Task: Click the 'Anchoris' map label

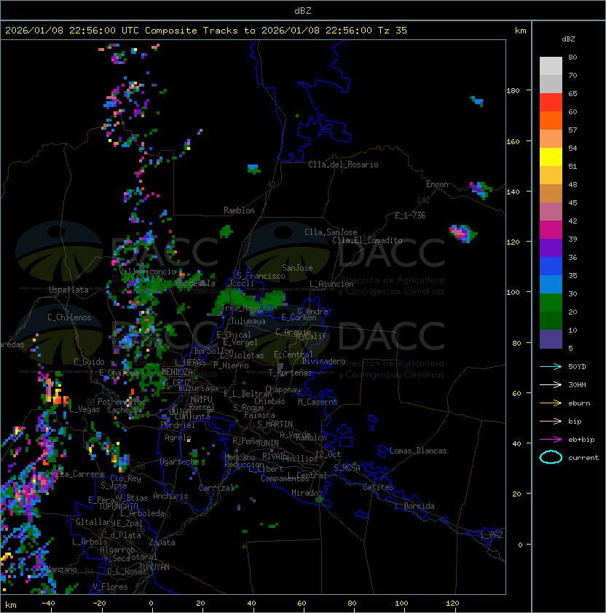Action: (x=170, y=496)
